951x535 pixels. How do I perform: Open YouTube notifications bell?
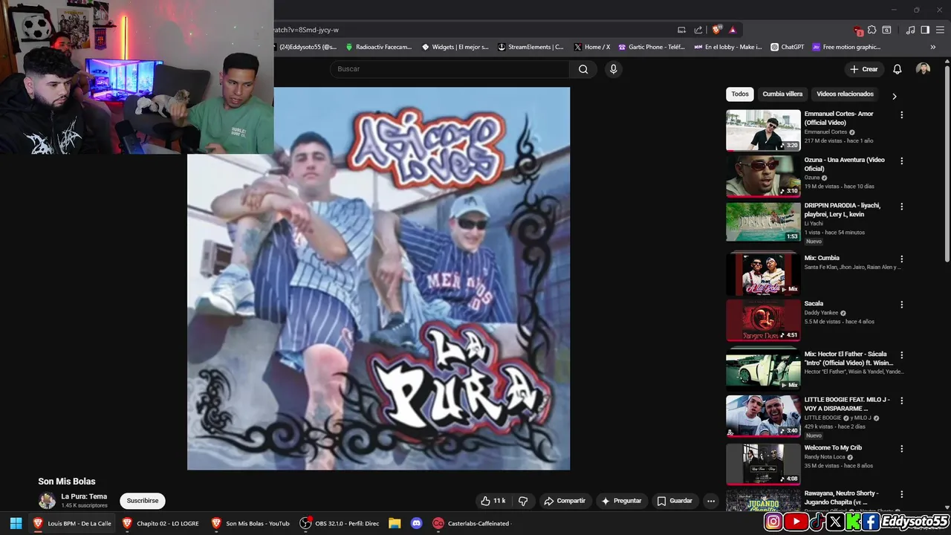pos(897,69)
